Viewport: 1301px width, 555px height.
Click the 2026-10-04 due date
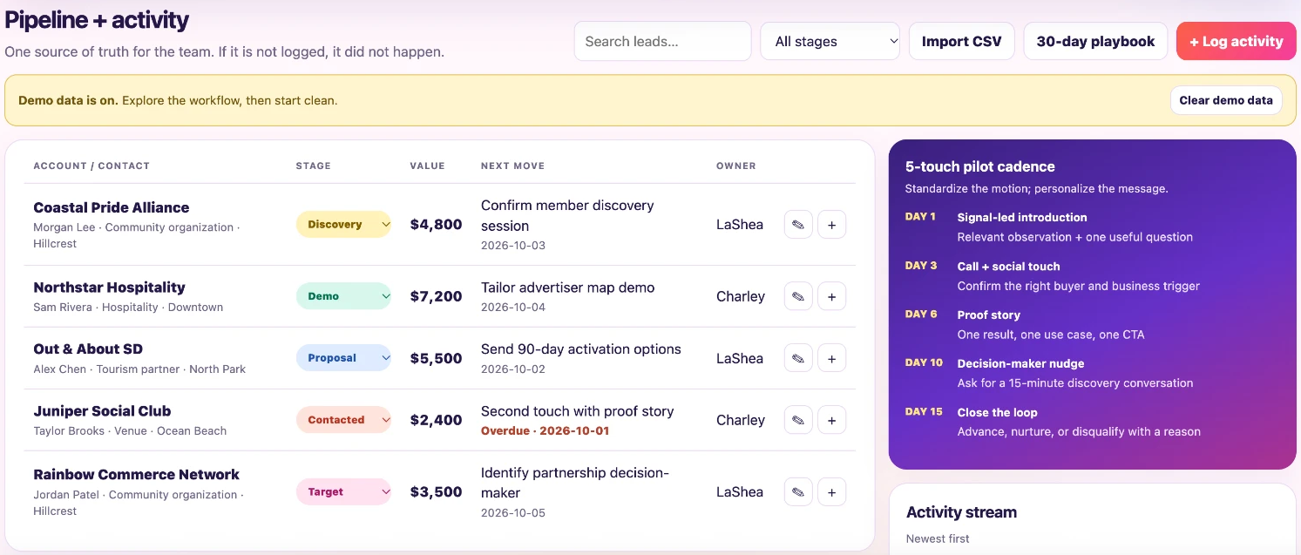pyautogui.click(x=513, y=308)
